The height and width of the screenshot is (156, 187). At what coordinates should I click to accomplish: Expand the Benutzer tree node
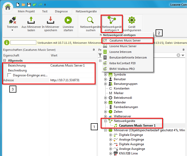(x=106, y=79)
